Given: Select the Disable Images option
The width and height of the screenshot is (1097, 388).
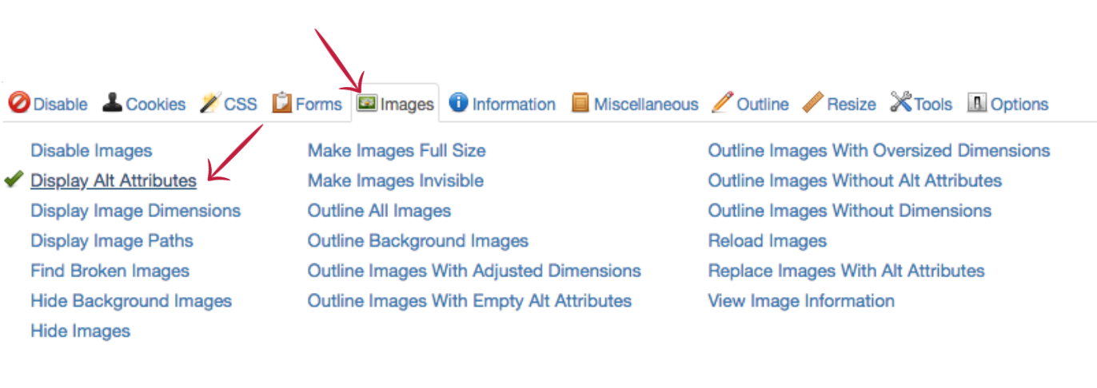Looking at the screenshot, I should (91, 150).
